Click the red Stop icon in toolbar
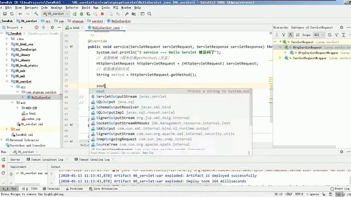Image resolution: width=351 pixels, height=197 pixels. coord(103,14)
